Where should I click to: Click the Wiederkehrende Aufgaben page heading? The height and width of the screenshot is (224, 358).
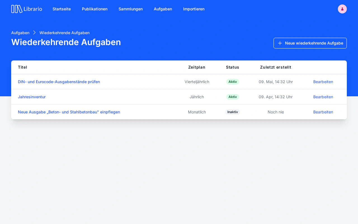click(66, 42)
